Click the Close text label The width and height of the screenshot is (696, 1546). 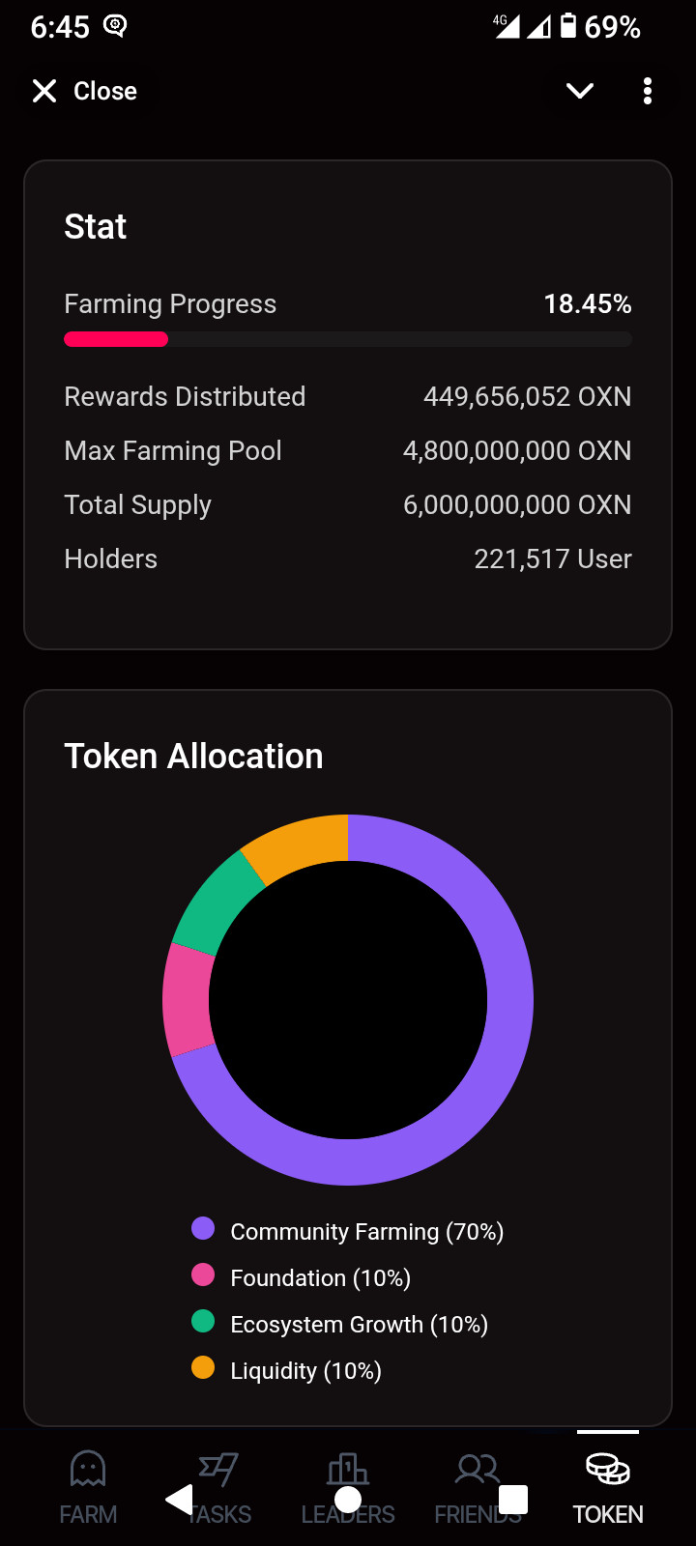coord(105,91)
